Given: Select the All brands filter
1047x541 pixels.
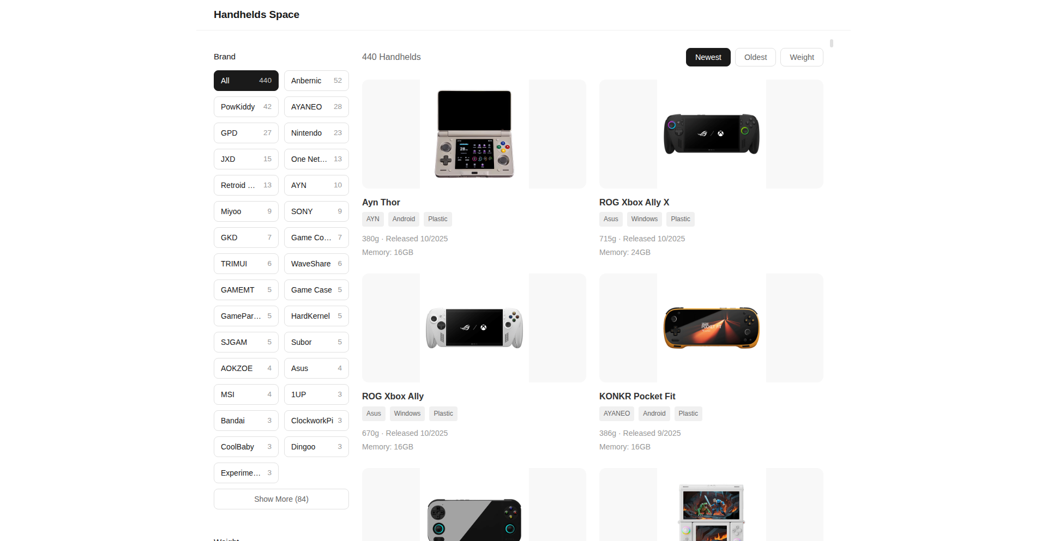Looking at the screenshot, I should [246, 81].
